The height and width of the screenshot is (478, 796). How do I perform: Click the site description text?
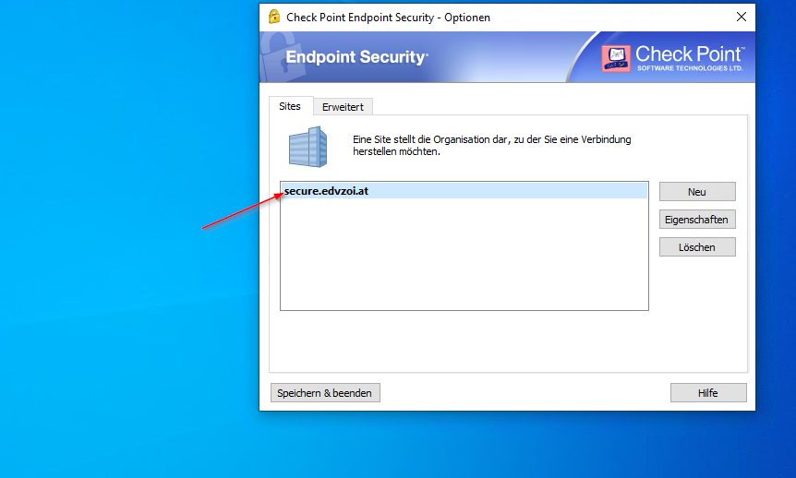coord(491,145)
